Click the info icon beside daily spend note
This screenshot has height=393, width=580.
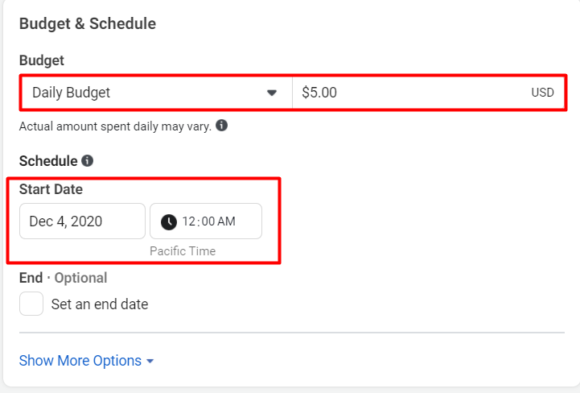pyautogui.click(x=222, y=126)
